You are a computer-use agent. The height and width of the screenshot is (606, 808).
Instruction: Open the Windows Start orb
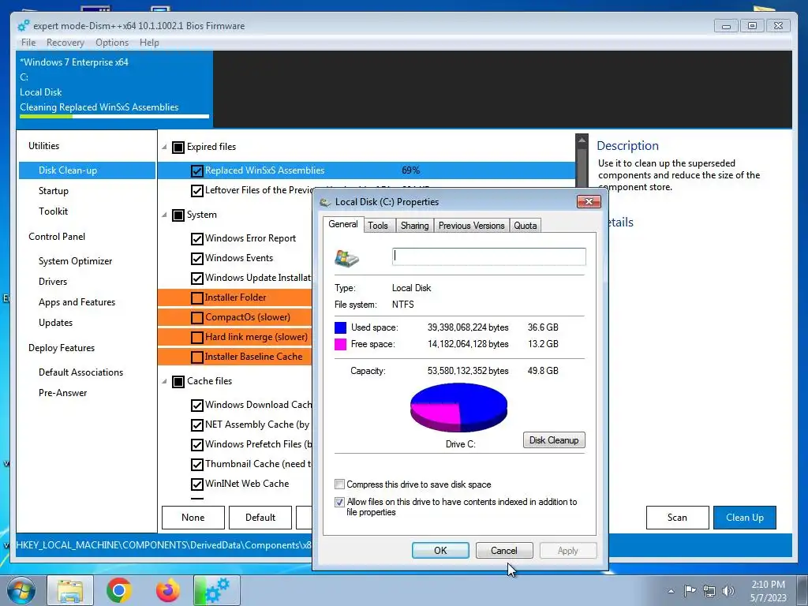coord(21,590)
